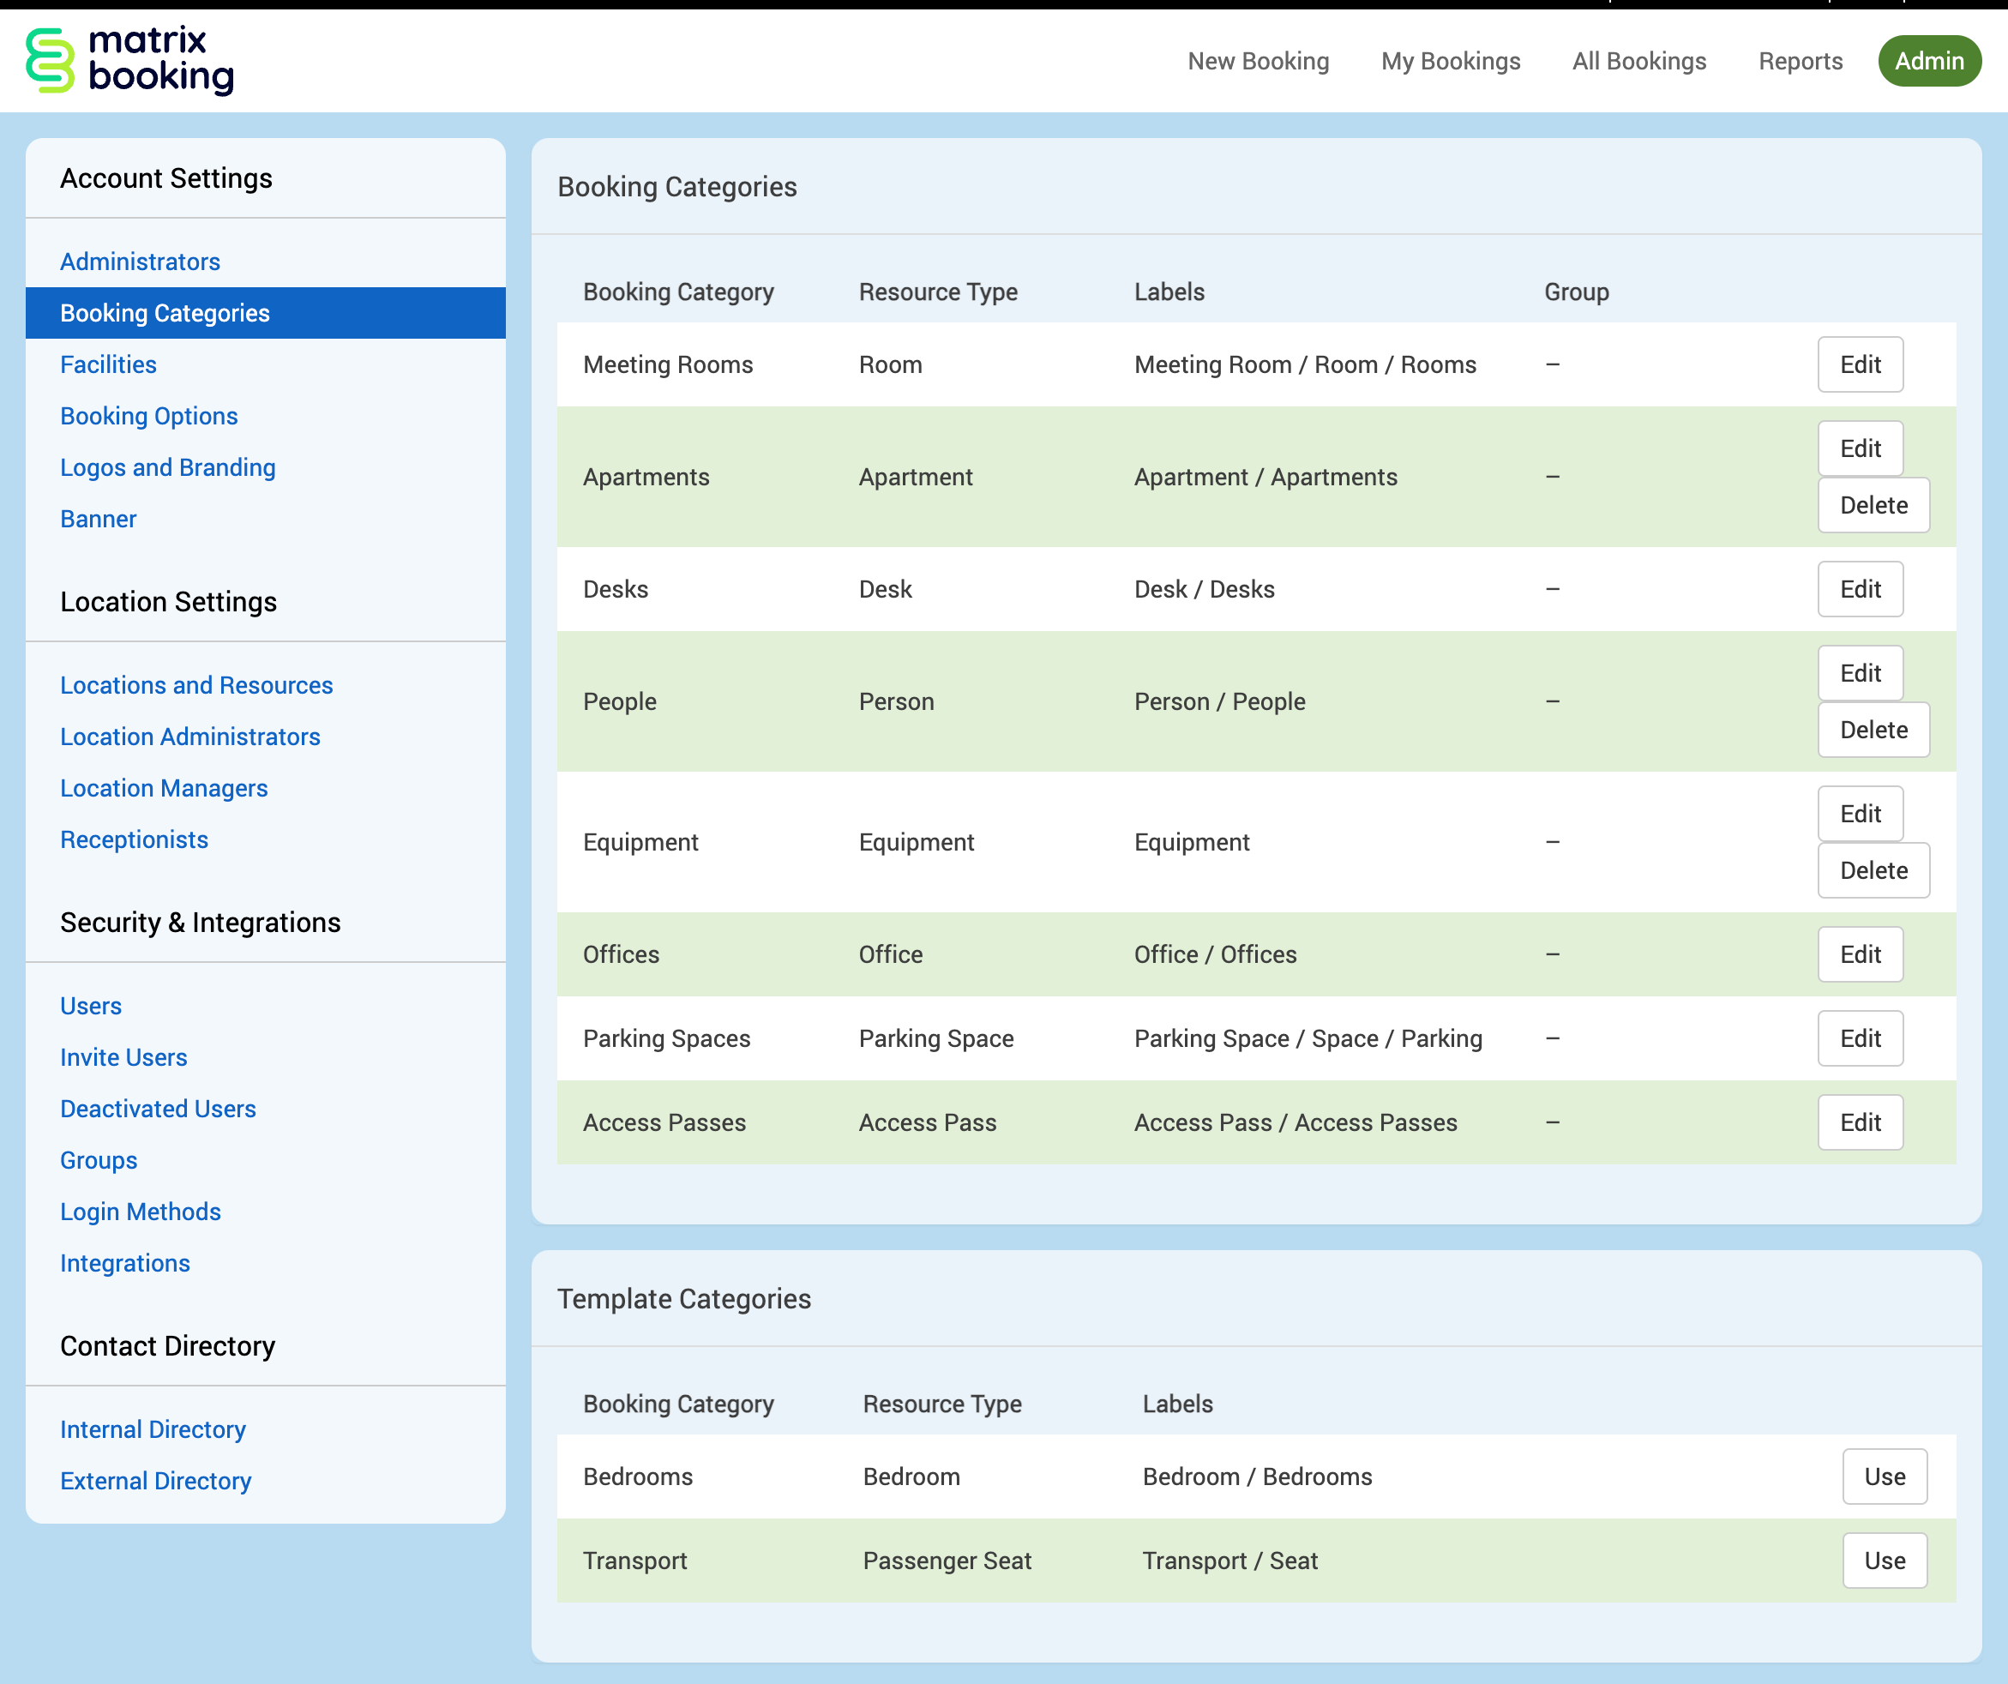Open Booking Options settings
2008x1684 pixels.
click(148, 415)
